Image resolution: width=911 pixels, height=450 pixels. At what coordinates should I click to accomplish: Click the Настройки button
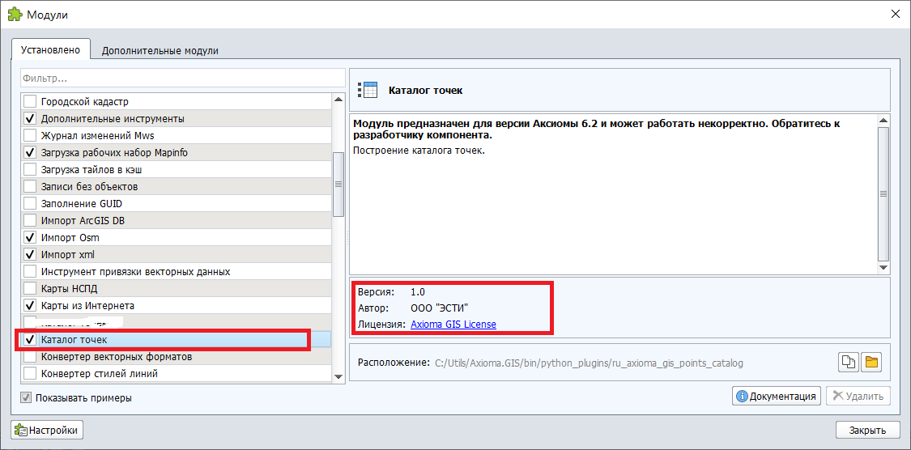click(x=47, y=431)
